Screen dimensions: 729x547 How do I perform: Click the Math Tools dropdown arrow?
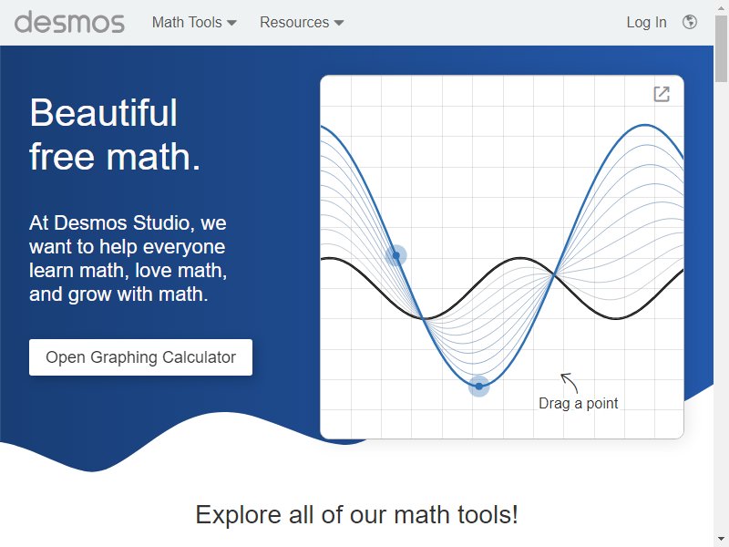231,23
